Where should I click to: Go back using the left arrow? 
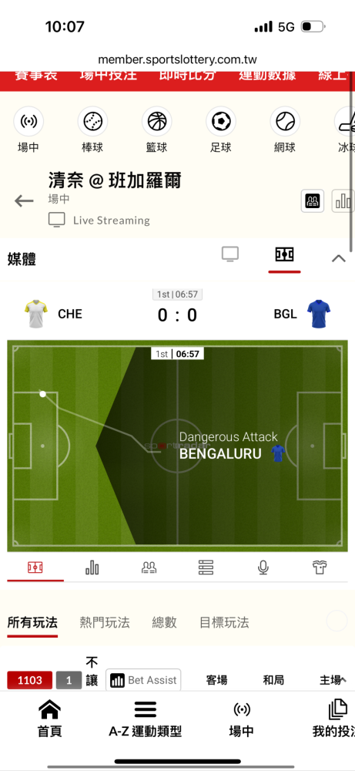point(24,200)
